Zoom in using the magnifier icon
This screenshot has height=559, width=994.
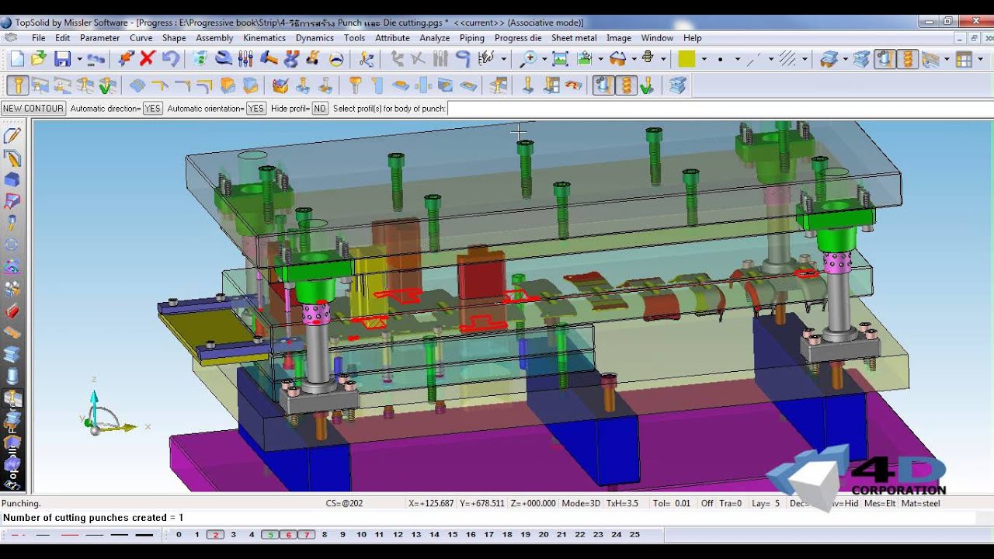[x=528, y=58]
